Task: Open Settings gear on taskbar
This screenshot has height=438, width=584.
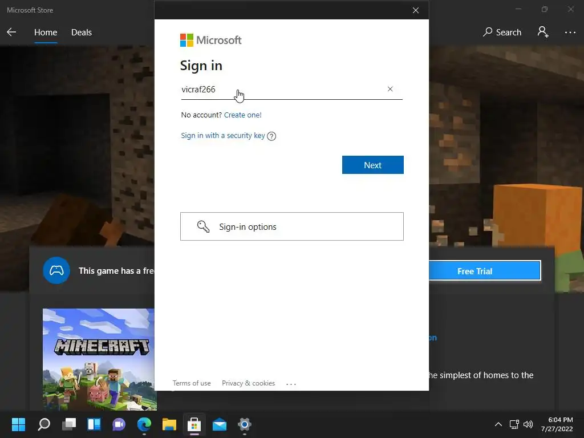Action: (244, 424)
